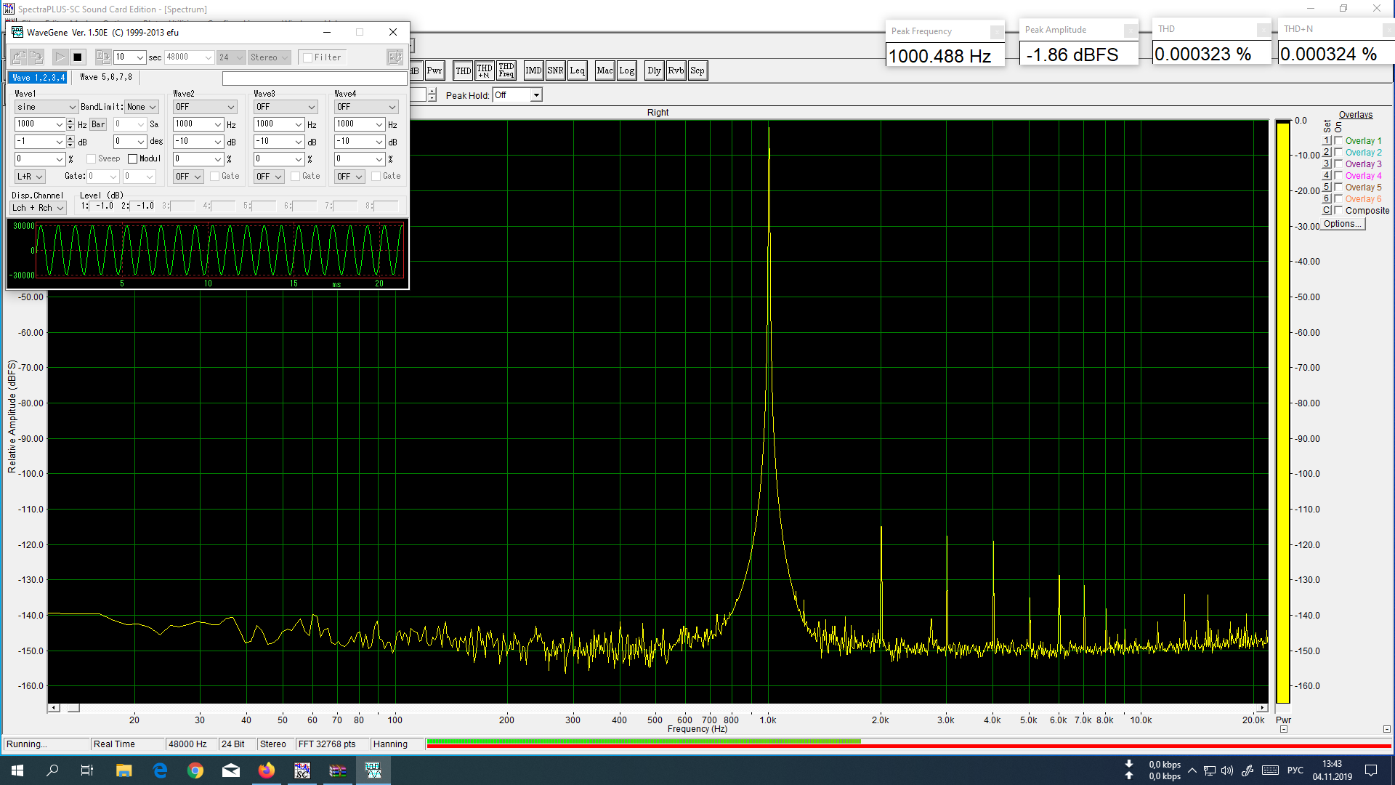Toggle the Filter checkbox in WaveGene
This screenshot has height=785, width=1395.
[308, 57]
